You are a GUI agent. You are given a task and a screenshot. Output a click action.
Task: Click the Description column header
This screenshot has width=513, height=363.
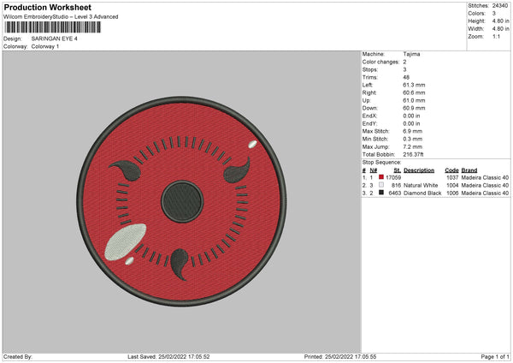coord(419,170)
